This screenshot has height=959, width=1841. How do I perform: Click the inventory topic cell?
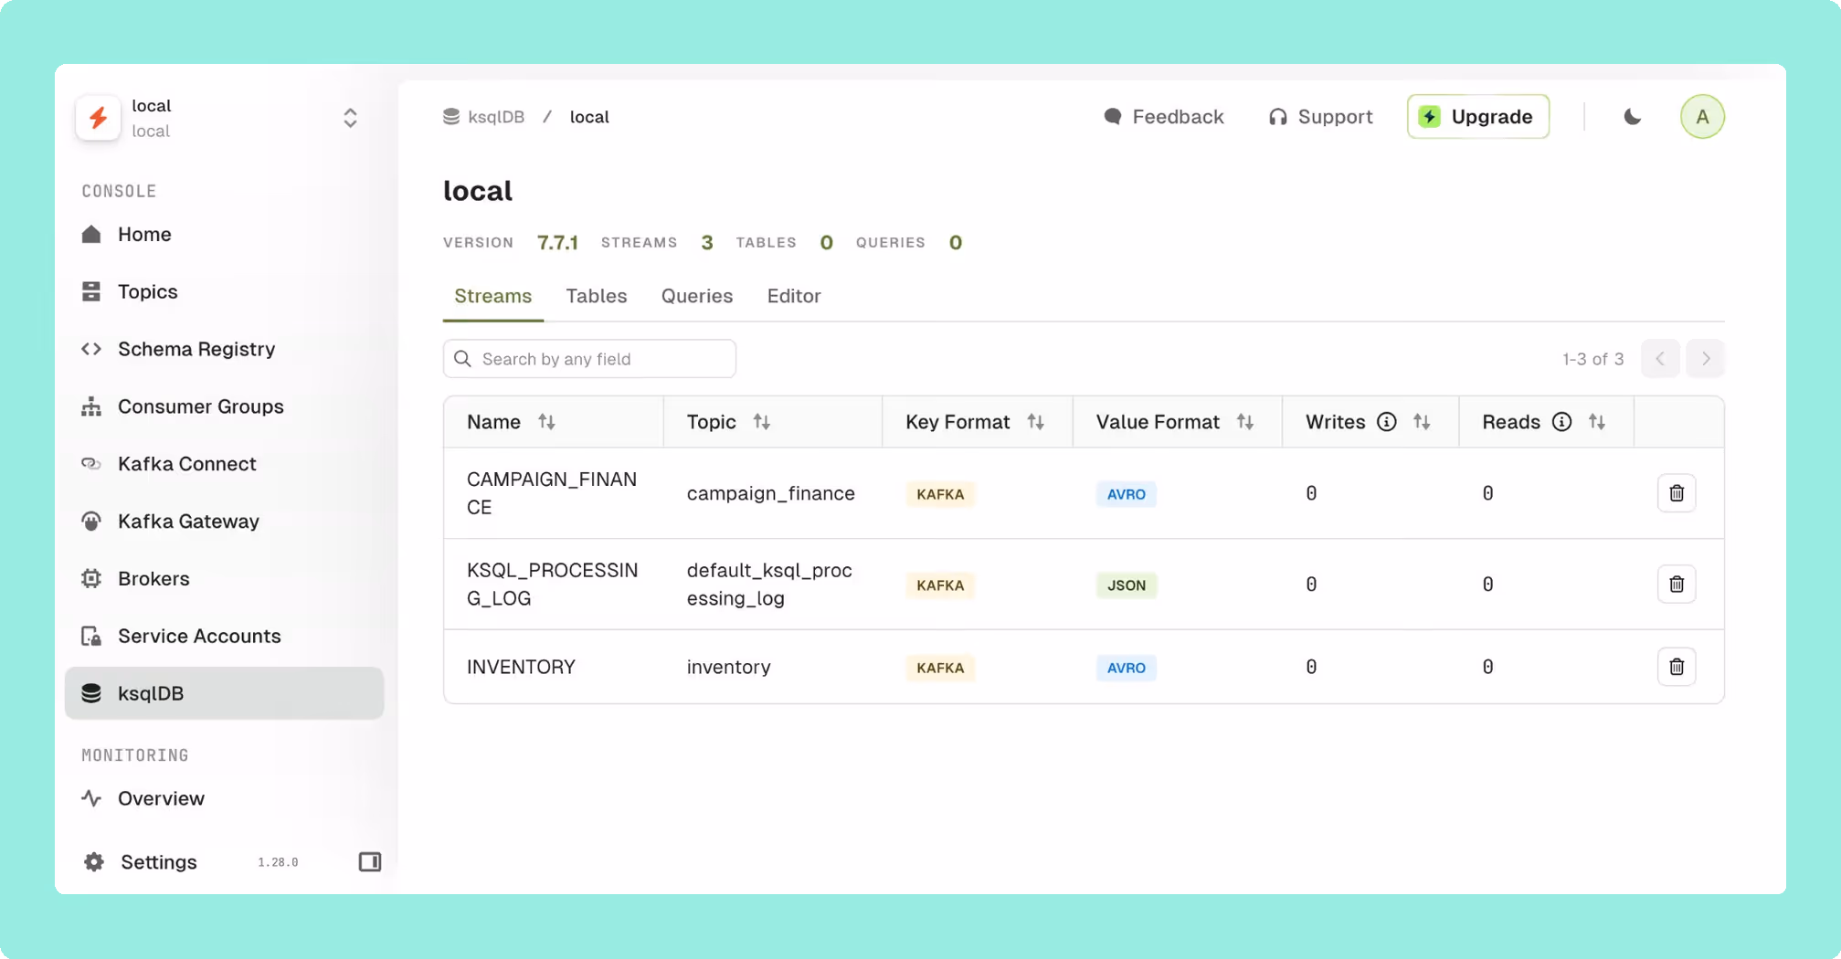click(x=729, y=668)
